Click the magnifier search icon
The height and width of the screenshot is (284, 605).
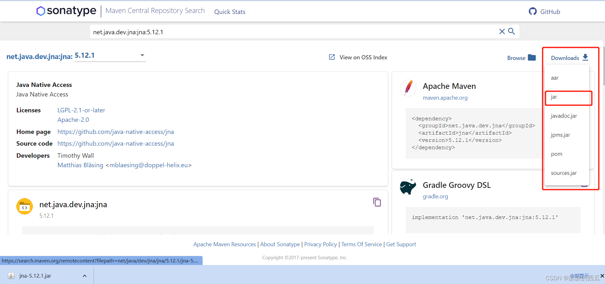click(x=511, y=31)
